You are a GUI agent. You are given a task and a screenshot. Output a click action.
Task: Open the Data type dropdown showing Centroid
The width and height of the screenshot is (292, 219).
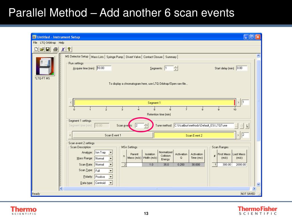tap(111, 183)
